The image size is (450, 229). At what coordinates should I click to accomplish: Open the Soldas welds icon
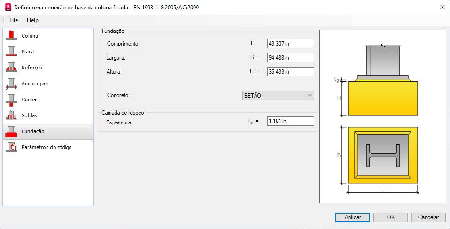pos(11,115)
